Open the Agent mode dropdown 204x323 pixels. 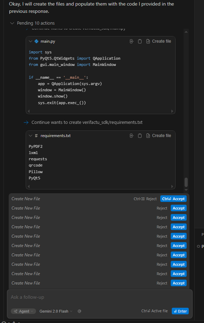pyautogui.click(x=23, y=311)
